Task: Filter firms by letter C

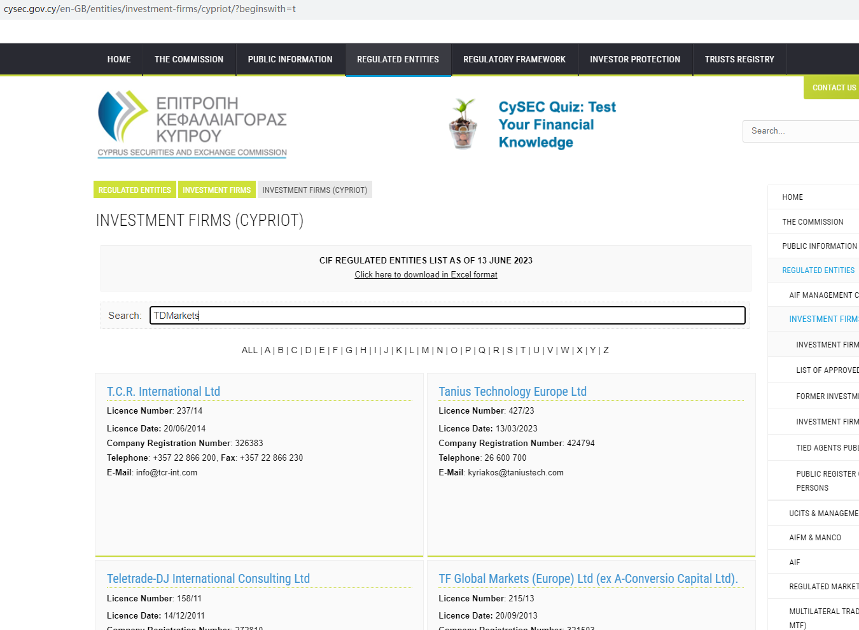Action: 295,350
